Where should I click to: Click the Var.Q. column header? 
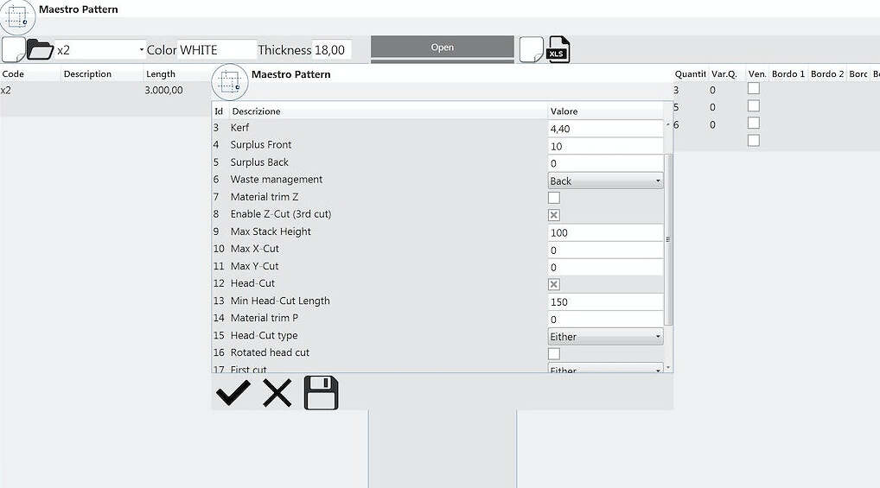(x=724, y=74)
